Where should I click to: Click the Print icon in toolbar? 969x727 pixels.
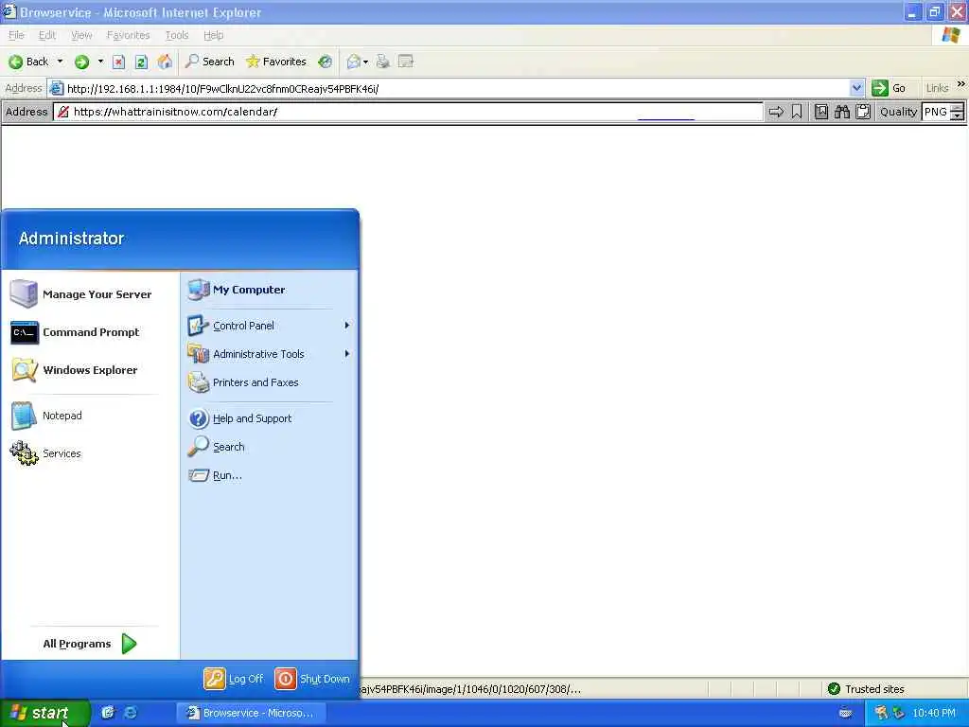pos(383,62)
